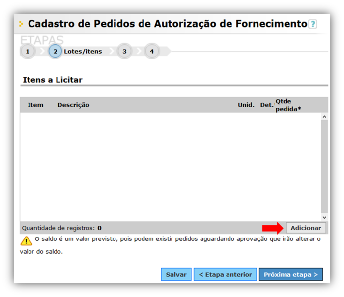Click the Det. column header

[266, 105]
